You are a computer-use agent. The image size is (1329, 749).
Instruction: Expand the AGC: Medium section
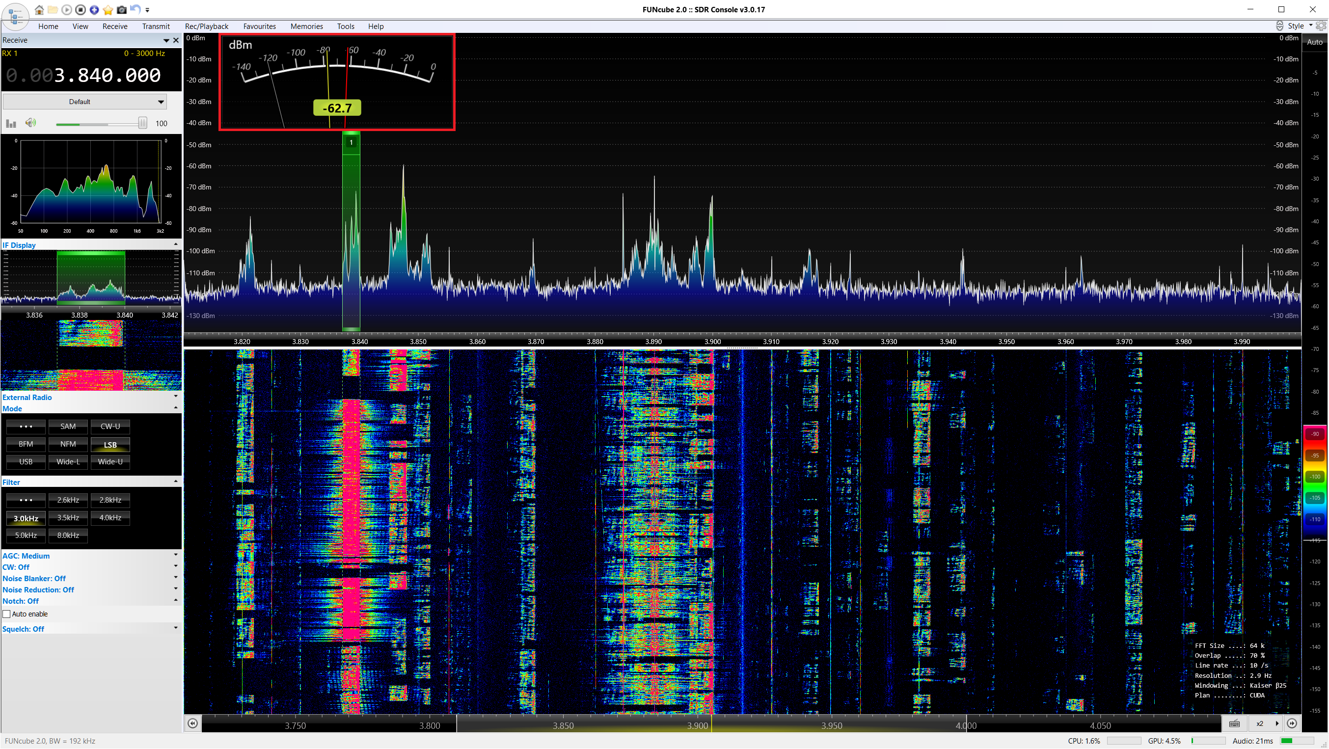pos(176,556)
